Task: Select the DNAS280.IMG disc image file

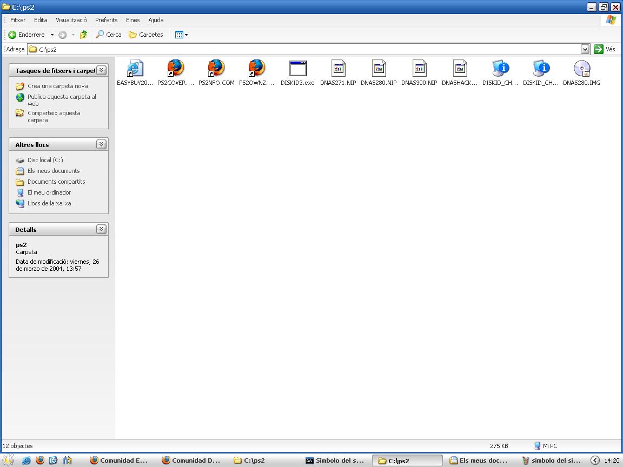Action: point(581,69)
